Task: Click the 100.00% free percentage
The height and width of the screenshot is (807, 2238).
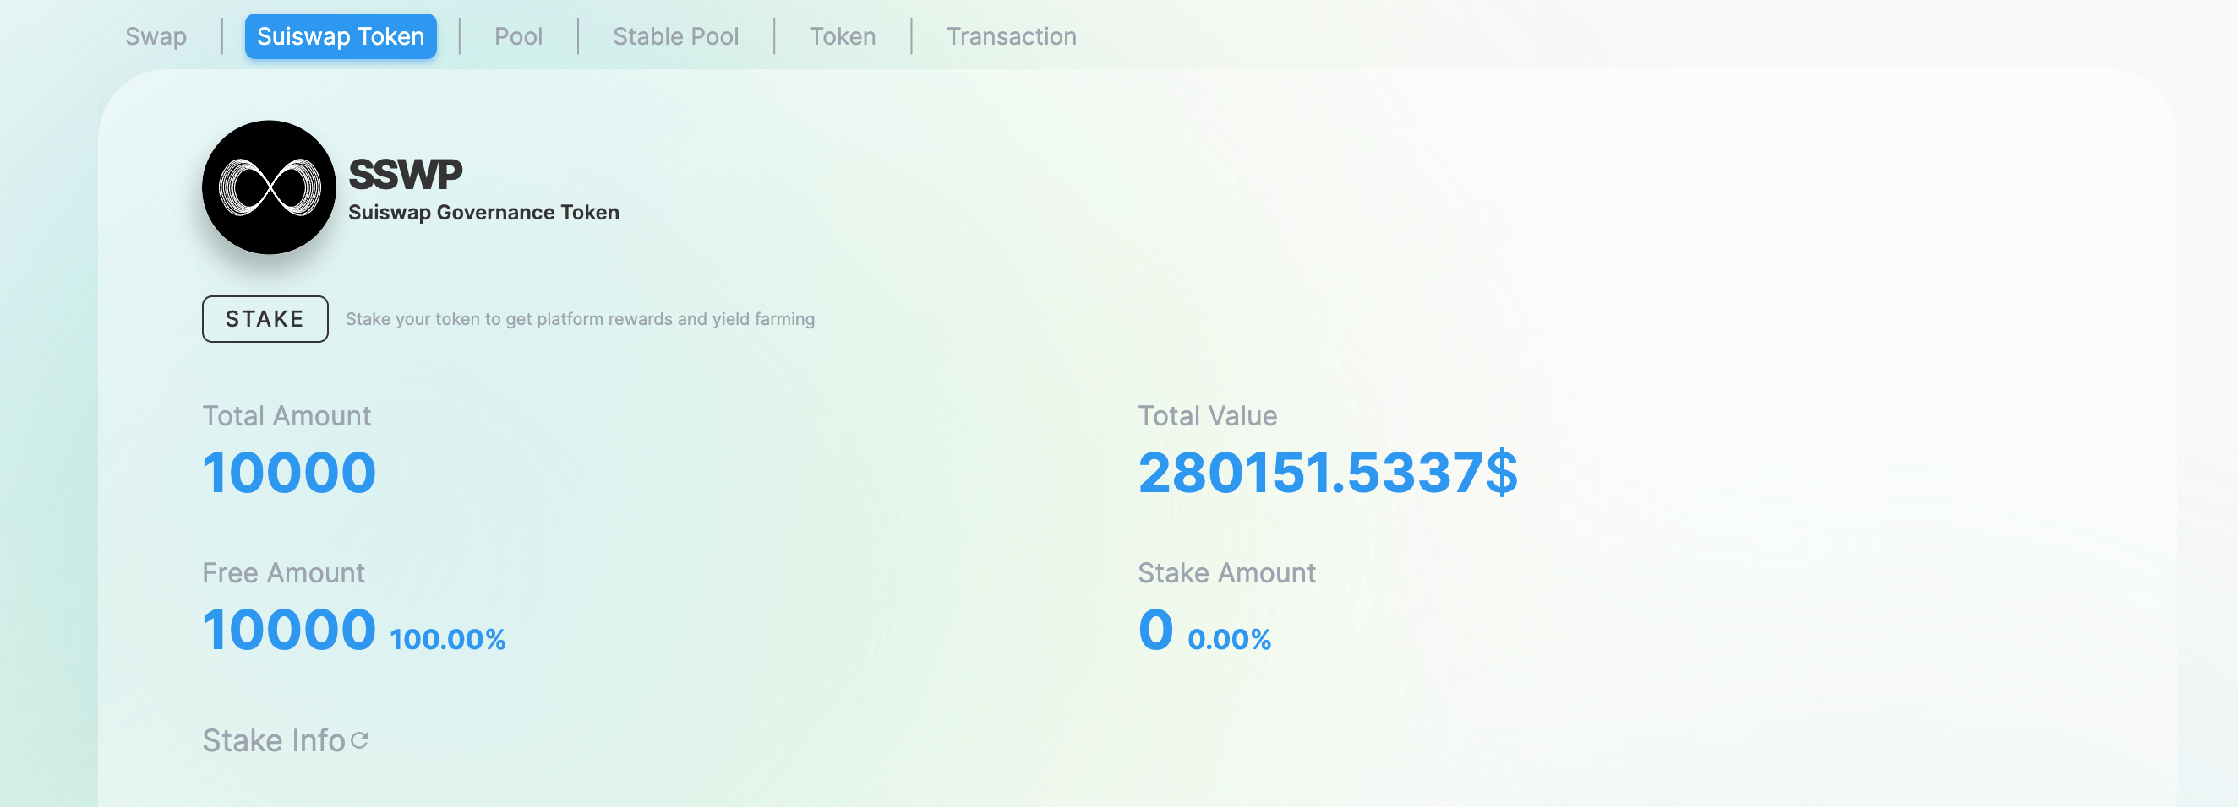Action: pyautogui.click(x=447, y=640)
